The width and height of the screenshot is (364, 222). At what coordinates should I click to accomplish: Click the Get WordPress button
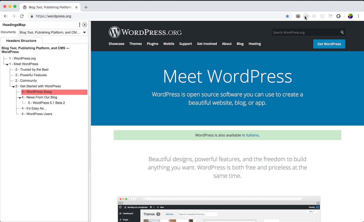(x=329, y=44)
